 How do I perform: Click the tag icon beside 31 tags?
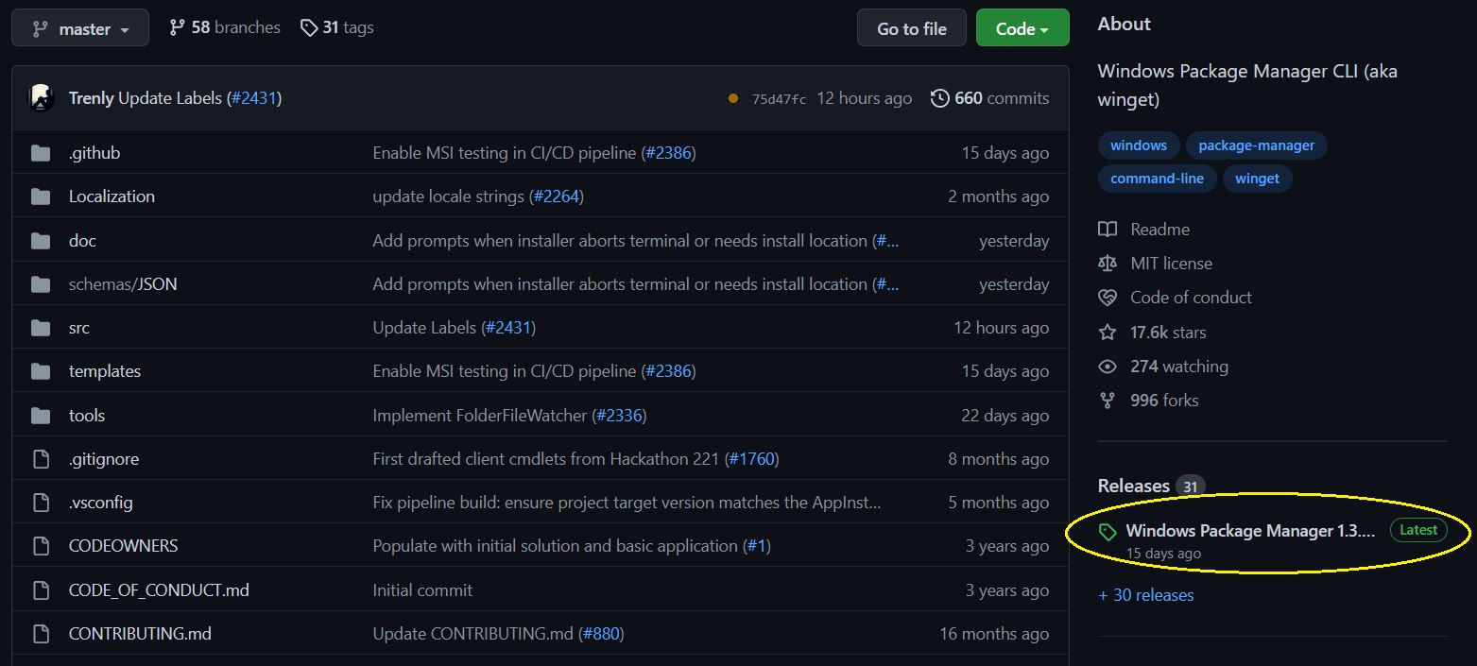coord(308,27)
